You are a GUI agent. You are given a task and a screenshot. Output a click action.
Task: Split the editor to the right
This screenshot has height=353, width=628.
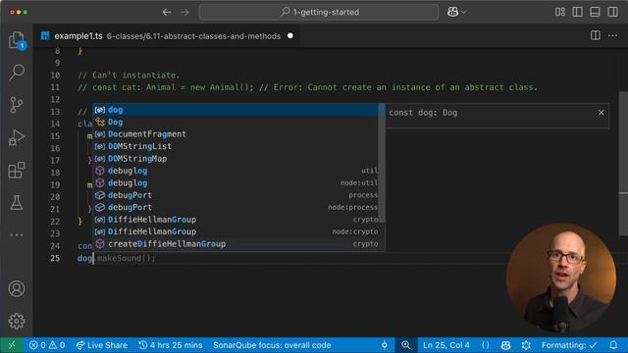click(x=596, y=35)
